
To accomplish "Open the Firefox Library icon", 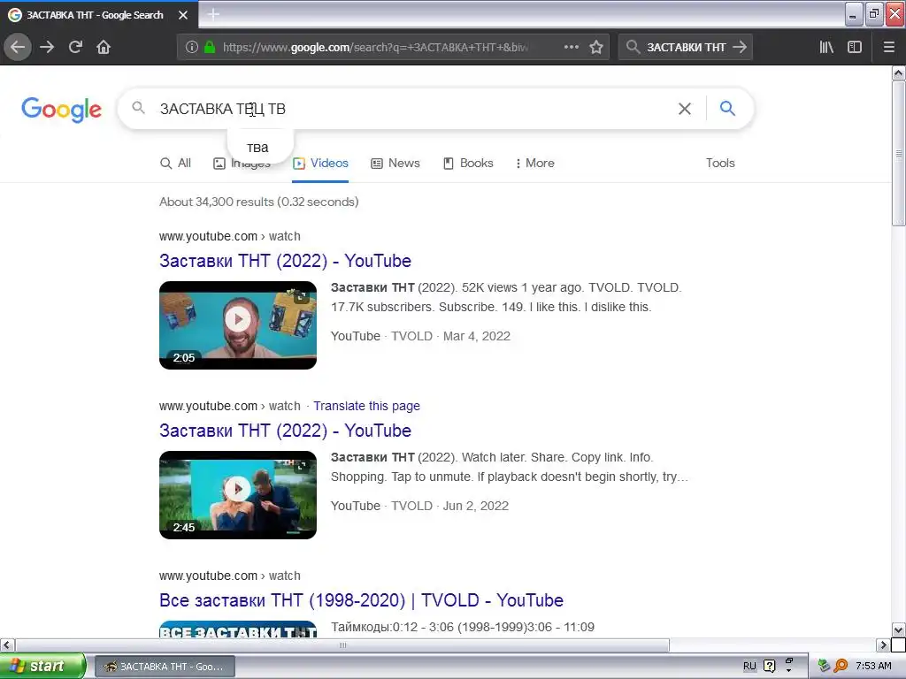I will point(826,48).
